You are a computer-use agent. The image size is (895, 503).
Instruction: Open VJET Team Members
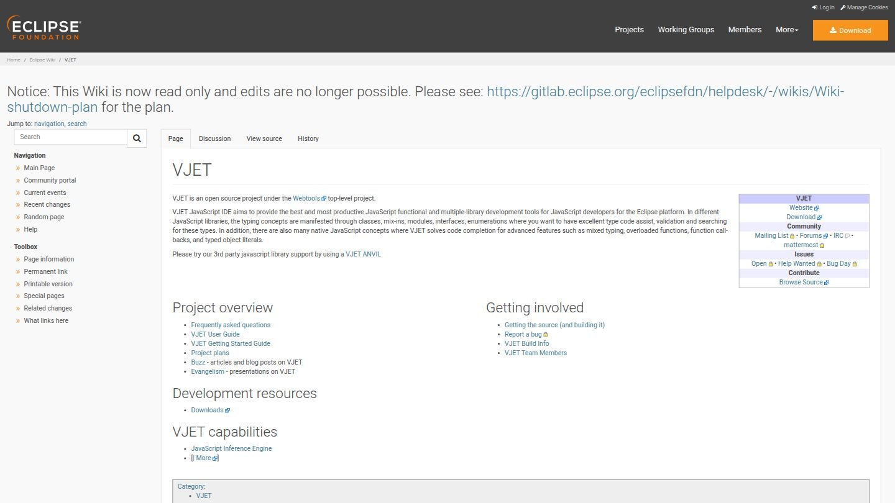click(536, 353)
